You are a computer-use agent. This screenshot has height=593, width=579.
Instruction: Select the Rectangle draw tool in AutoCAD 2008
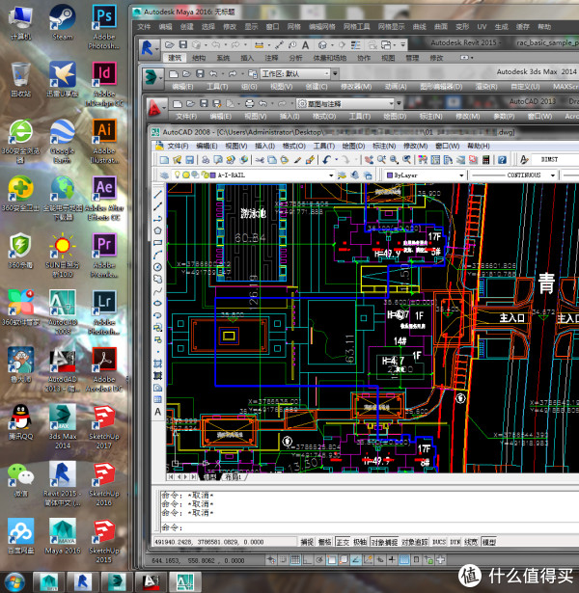[158, 243]
